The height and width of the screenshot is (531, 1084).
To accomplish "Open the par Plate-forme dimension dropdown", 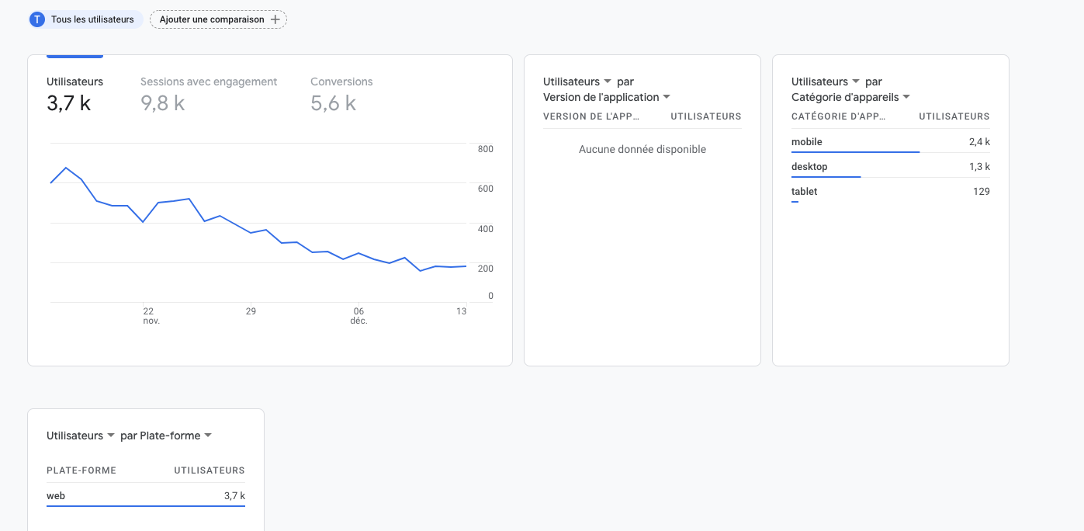I will [166, 436].
